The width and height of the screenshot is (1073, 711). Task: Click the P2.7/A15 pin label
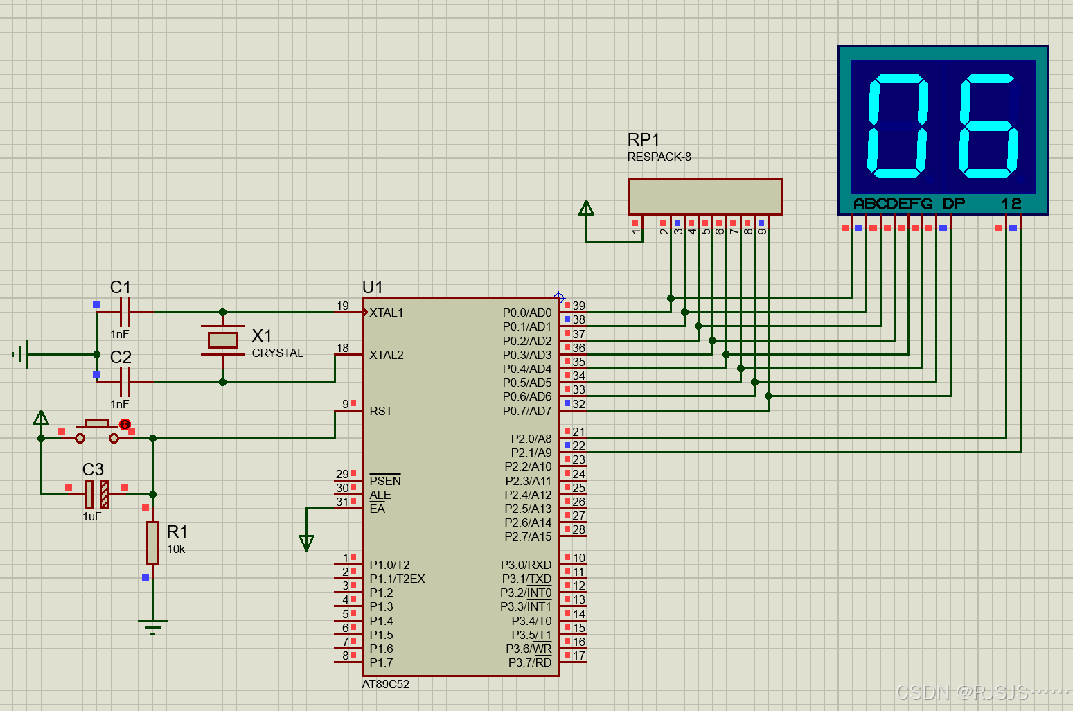tap(529, 536)
